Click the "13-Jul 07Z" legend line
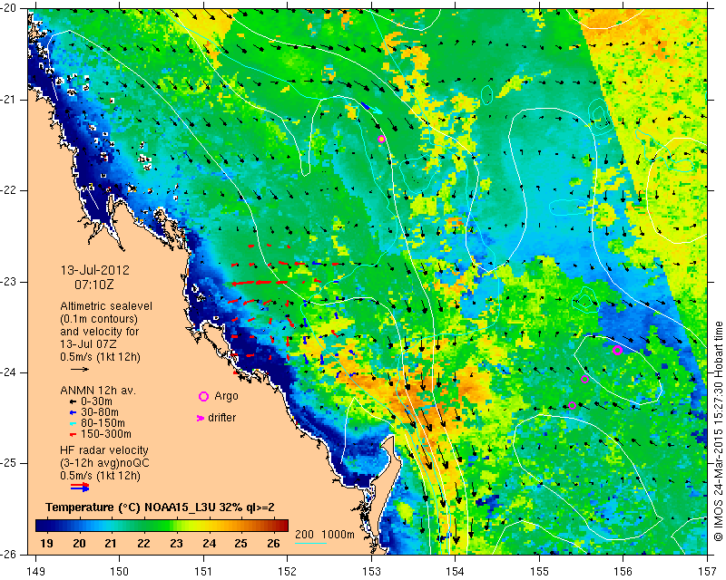Screen dimensions: 726x580 click(88, 344)
